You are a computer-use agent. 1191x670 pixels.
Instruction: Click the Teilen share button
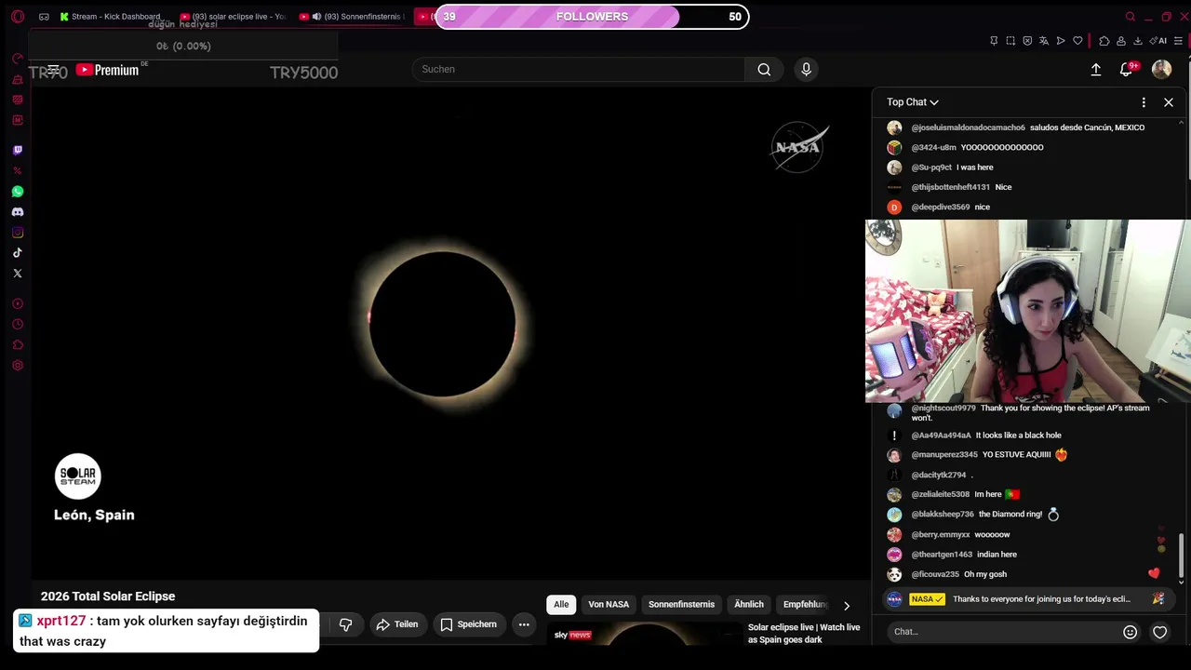pos(397,624)
